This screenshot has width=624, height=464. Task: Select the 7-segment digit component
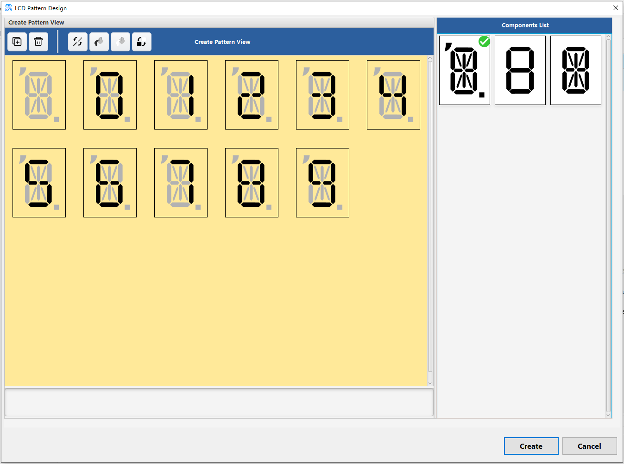coord(520,70)
